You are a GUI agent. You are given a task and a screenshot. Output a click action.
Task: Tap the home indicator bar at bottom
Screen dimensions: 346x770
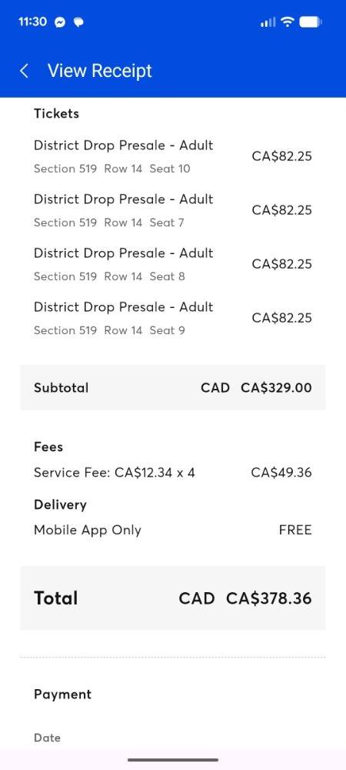click(173, 760)
